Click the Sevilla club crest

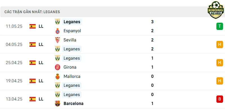58,40
